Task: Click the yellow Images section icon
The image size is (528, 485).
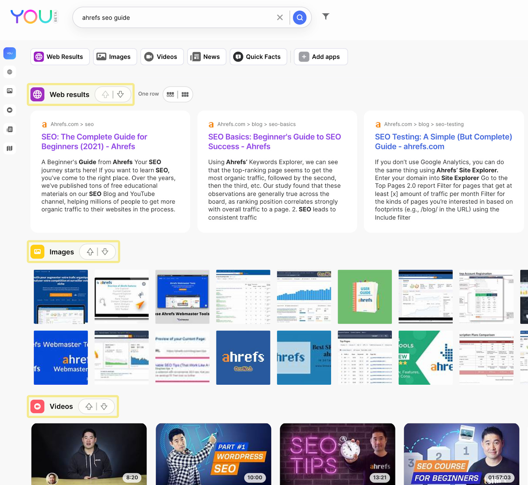Action: pos(38,252)
